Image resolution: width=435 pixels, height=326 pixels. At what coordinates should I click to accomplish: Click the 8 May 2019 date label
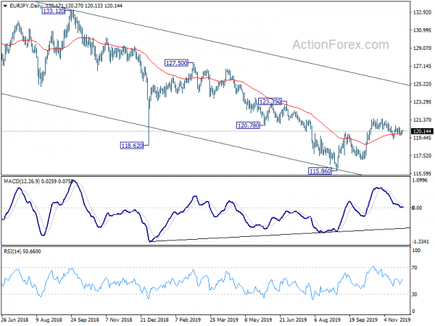258,319
